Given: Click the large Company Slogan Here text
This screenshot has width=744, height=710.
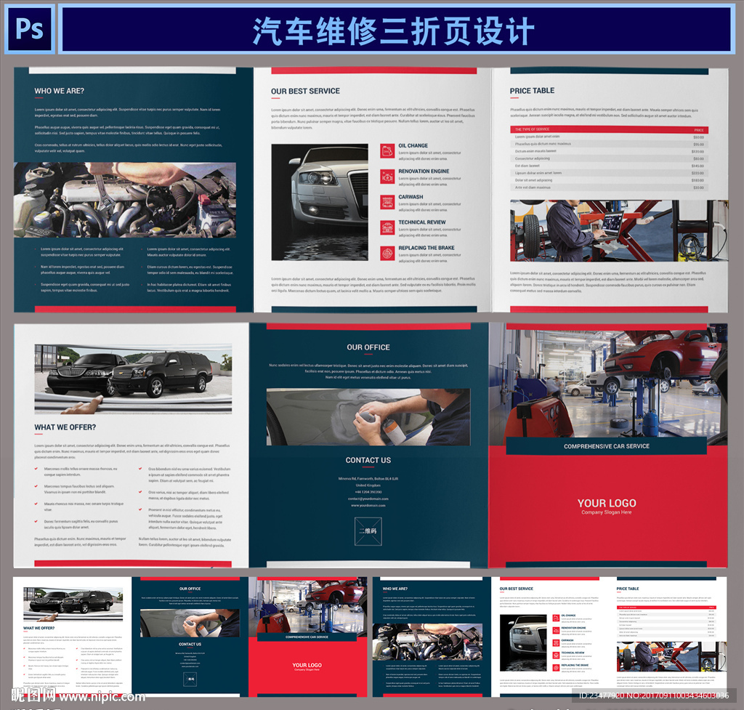Looking at the screenshot, I should point(607,512).
